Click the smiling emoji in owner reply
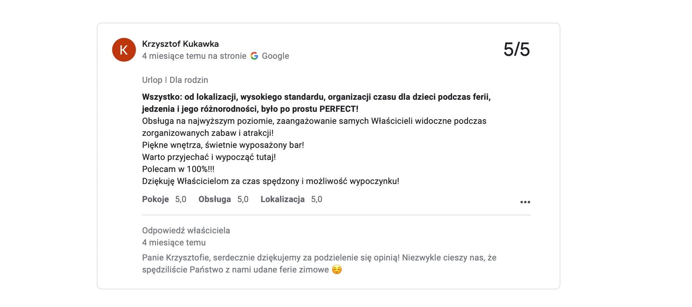This screenshot has height=307, width=692. click(337, 270)
